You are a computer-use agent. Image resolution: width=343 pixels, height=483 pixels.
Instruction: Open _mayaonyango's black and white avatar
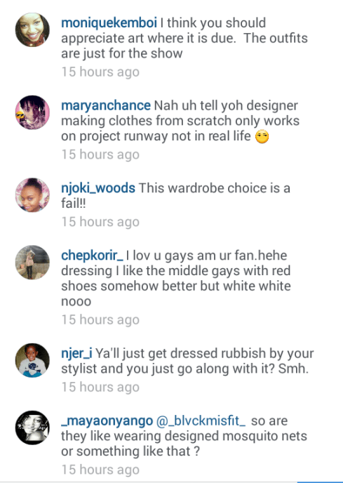[32, 428]
